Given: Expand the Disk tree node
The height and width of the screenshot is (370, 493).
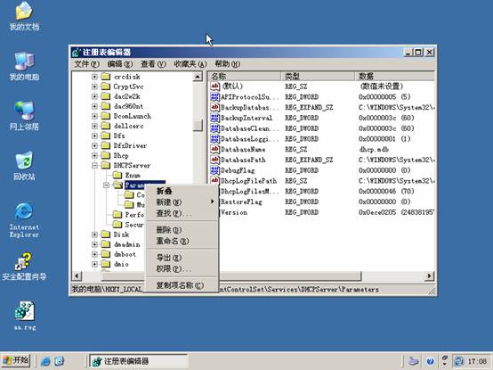Looking at the screenshot, I should click(x=94, y=234).
